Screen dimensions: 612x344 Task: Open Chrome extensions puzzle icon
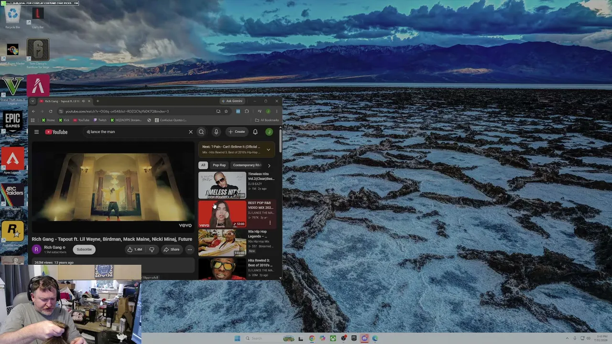click(x=247, y=111)
